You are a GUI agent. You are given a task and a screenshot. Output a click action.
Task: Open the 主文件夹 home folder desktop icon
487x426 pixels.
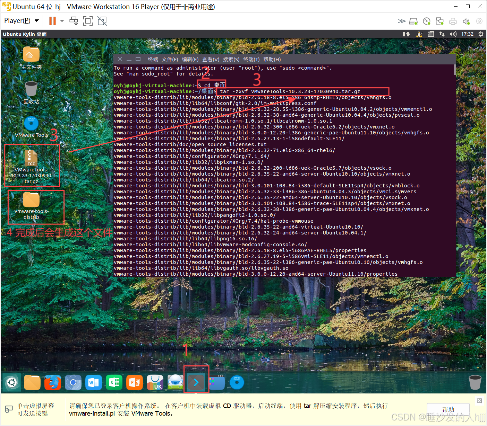click(31, 58)
